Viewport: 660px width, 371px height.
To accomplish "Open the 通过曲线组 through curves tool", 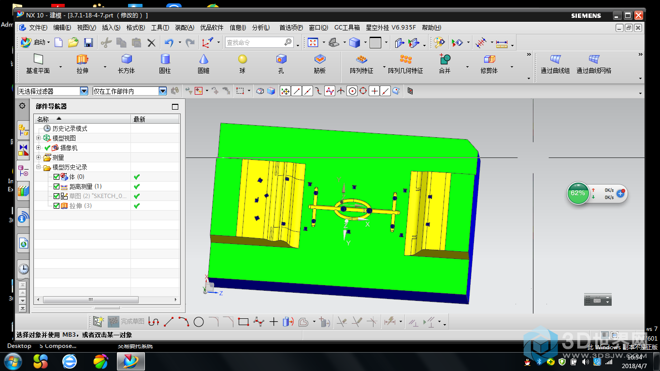I will [x=555, y=64].
